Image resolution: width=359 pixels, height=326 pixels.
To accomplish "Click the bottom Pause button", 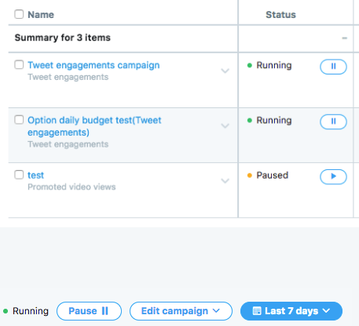I will coord(89,311).
